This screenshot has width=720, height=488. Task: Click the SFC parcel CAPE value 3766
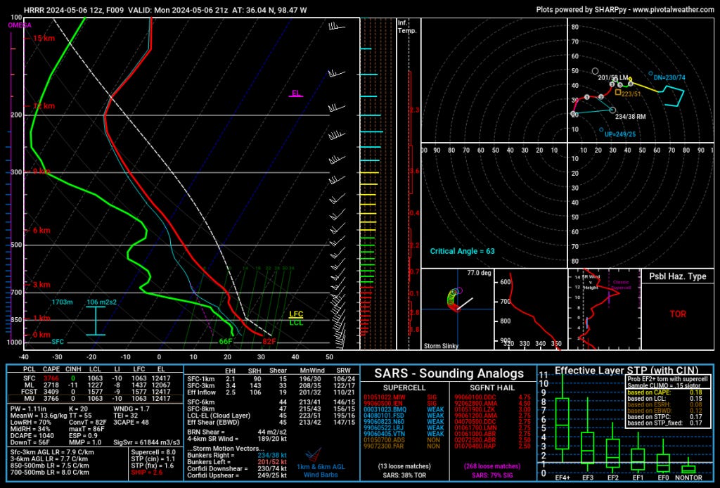(x=51, y=379)
